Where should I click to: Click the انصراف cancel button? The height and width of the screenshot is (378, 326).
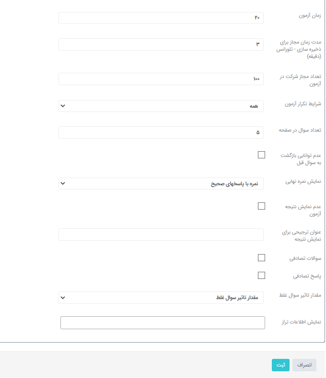pos(304,365)
